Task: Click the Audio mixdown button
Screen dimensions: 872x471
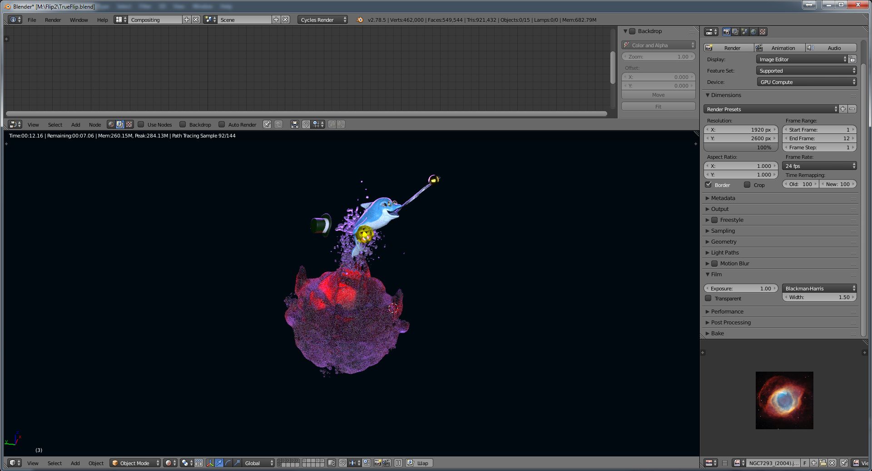Action: point(831,48)
